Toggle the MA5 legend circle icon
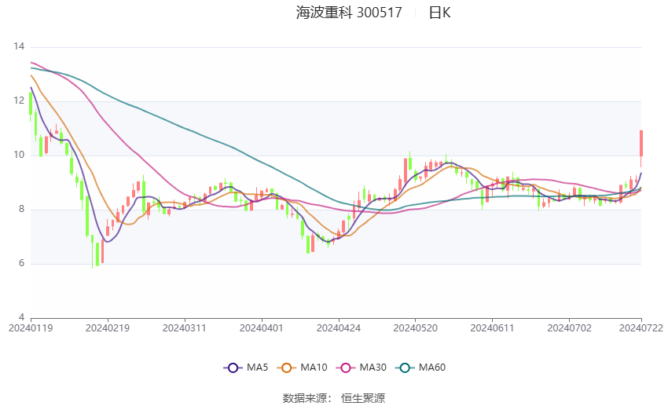 (x=233, y=368)
